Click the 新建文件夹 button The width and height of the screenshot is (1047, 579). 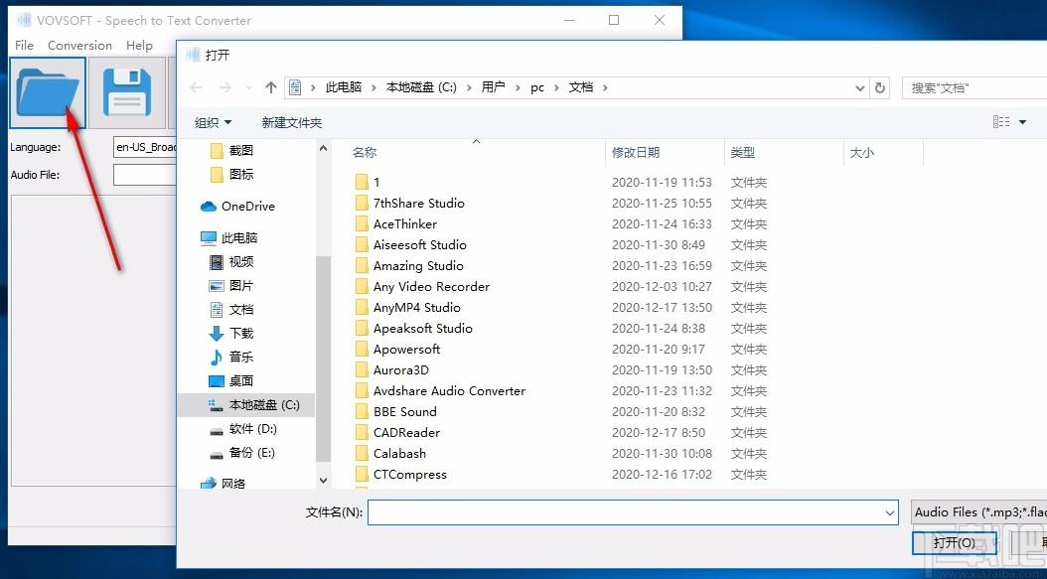tap(292, 123)
